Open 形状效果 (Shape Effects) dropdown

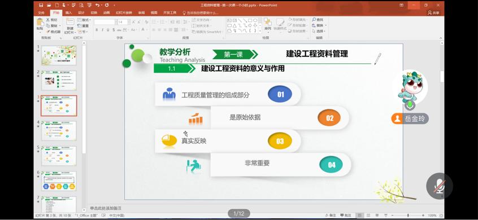click(x=297, y=32)
